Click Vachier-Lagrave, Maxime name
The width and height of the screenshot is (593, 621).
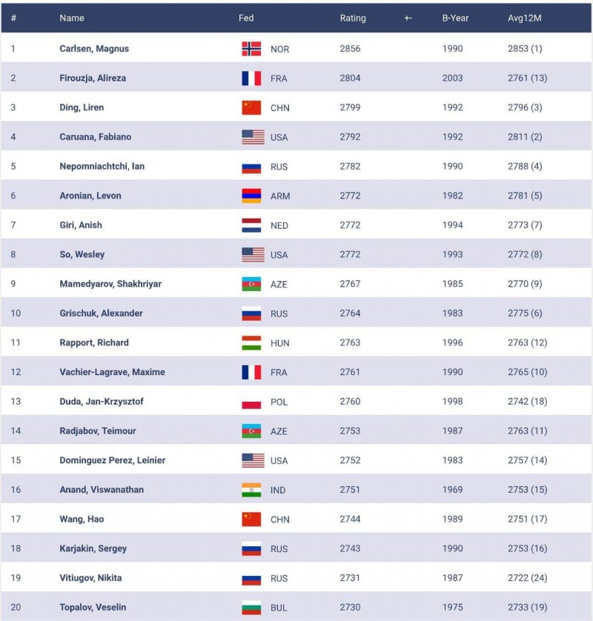[112, 372]
